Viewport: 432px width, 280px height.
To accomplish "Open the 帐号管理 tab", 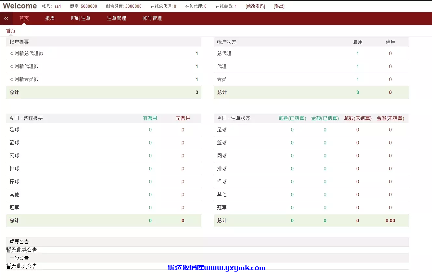I will (152, 18).
